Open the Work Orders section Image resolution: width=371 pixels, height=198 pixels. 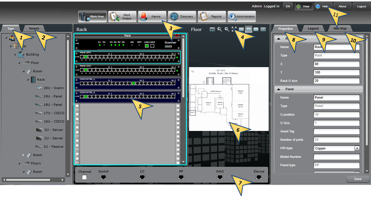click(122, 17)
